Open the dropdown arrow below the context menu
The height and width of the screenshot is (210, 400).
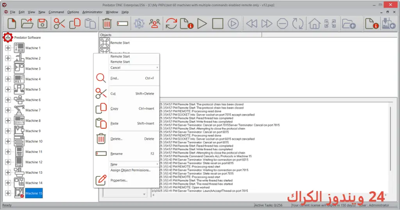(x=144, y=194)
